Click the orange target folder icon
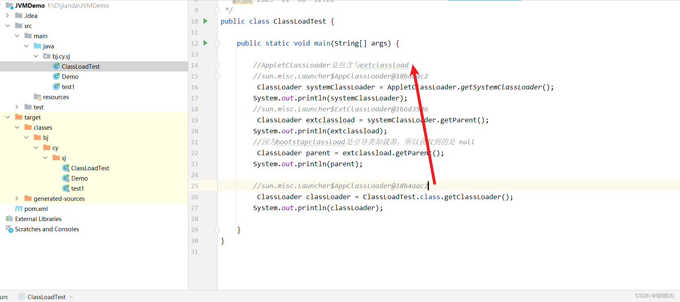 pos(19,117)
